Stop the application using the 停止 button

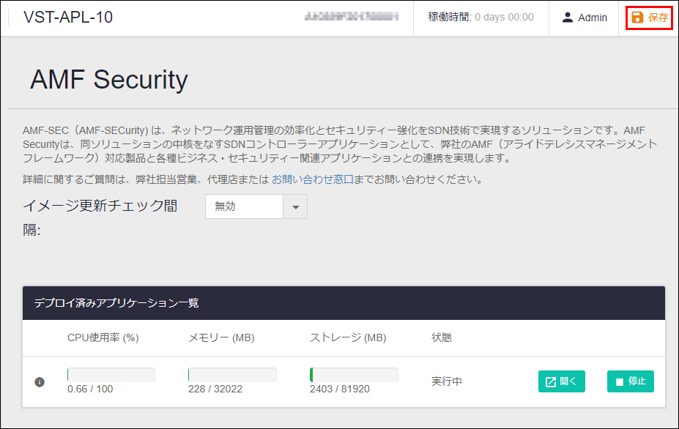(x=631, y=381)
